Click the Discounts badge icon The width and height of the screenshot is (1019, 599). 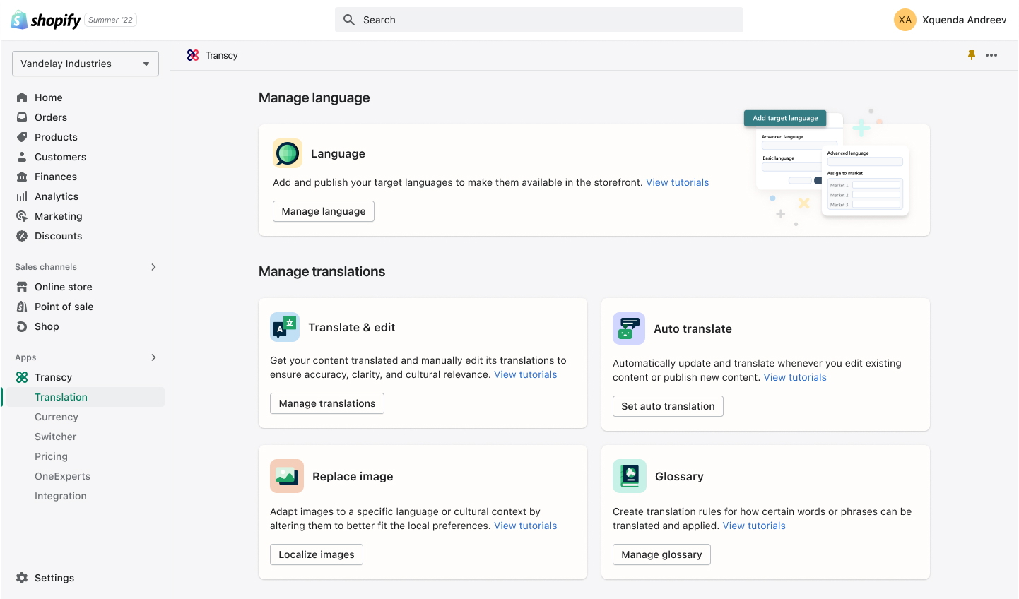tap(22, 236)
